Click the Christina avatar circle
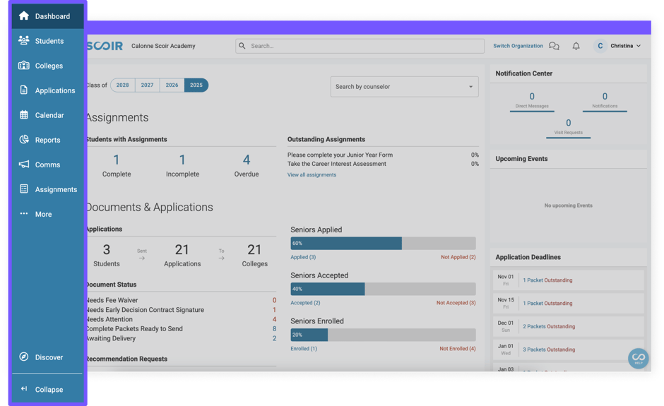 [x=600, y=46]
